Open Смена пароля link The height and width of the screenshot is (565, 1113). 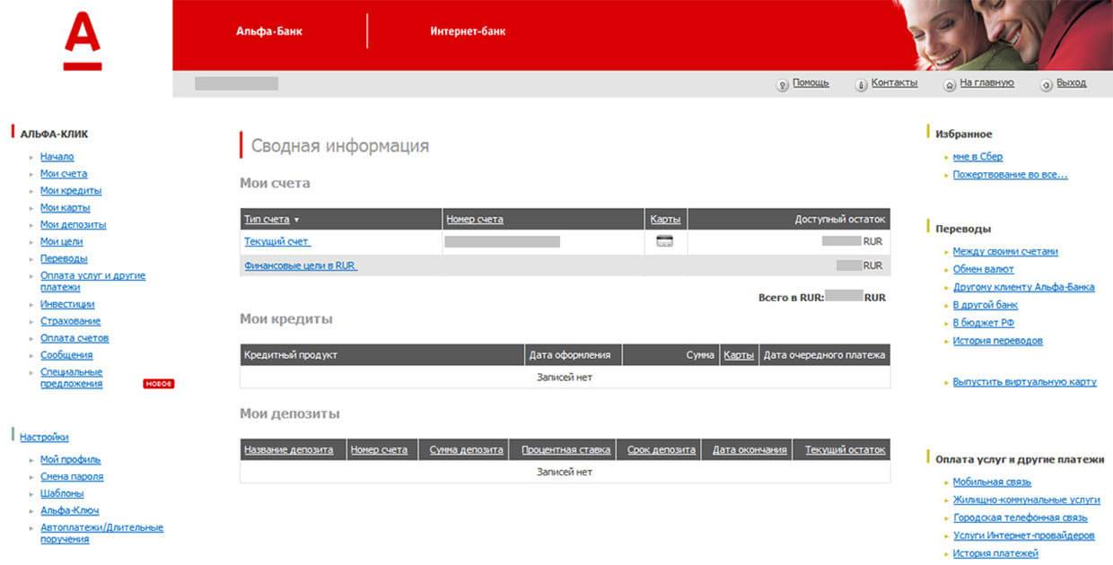pyautogui.click(x=72, y=477)
